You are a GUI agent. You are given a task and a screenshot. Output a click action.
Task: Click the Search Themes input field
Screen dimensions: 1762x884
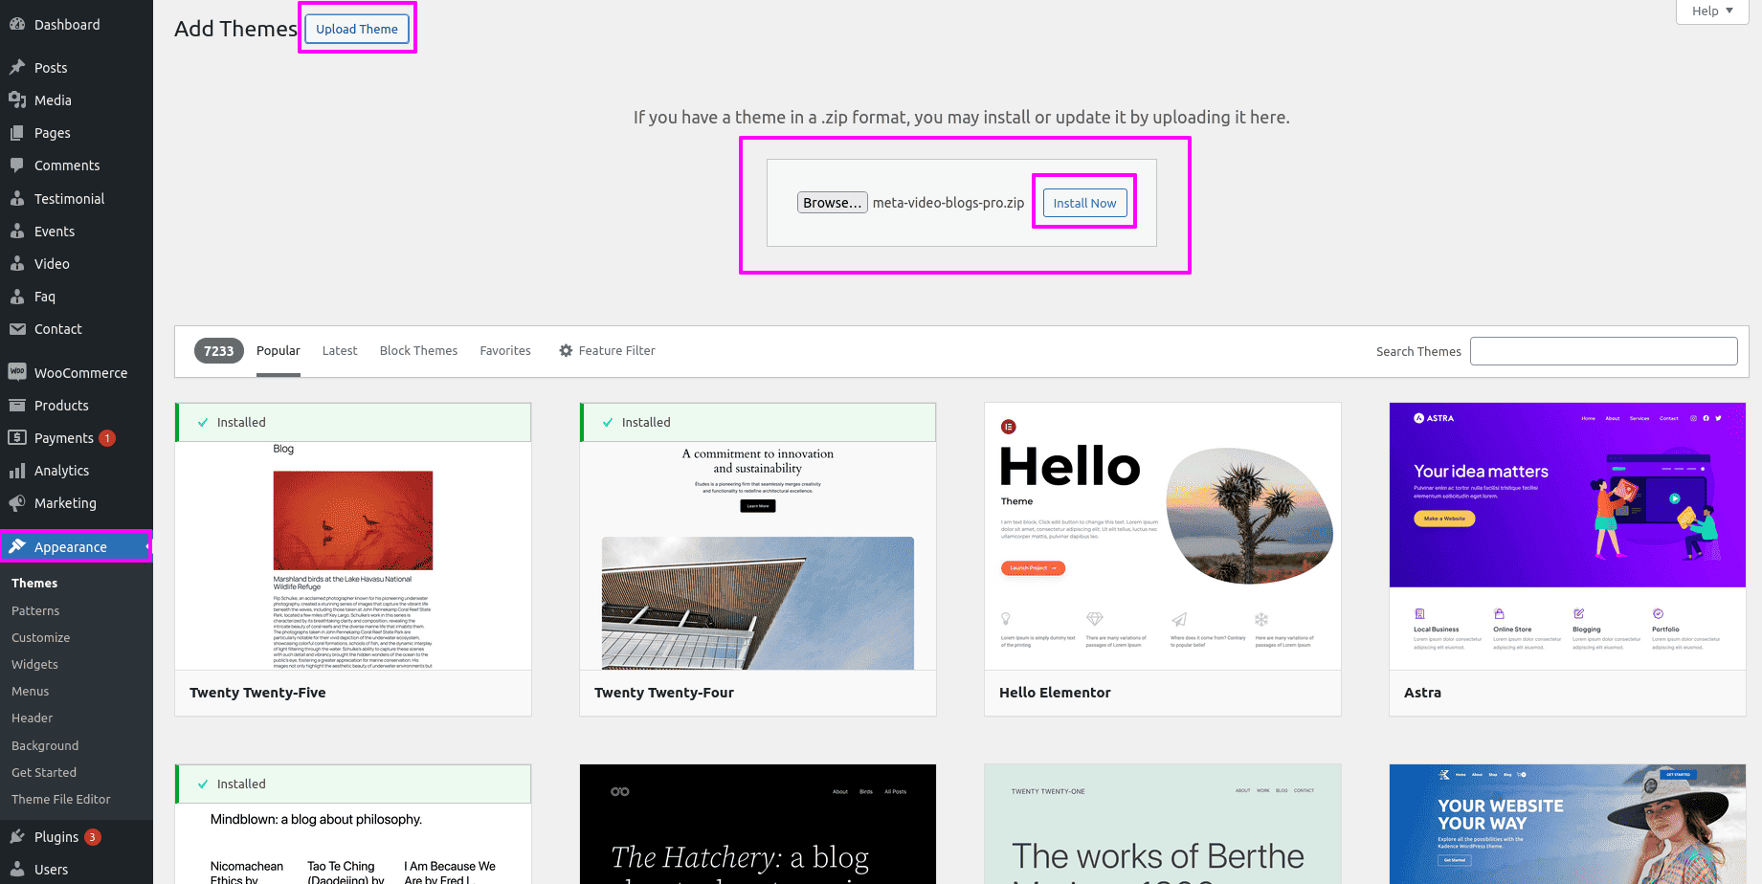tap(1603, 351)
